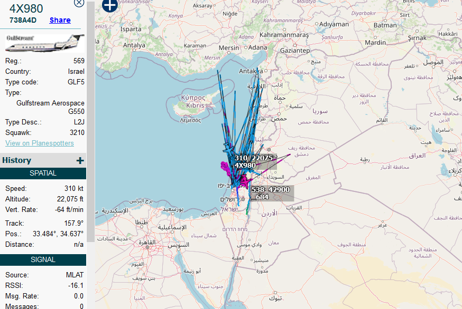Expand the History section plus icon
462x309 pixels.
pos(80,160)
